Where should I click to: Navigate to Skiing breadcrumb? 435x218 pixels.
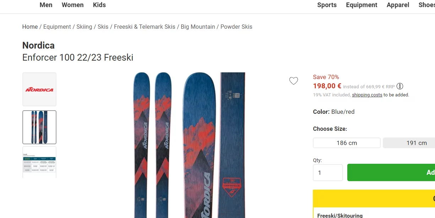[x=84, y=27]
